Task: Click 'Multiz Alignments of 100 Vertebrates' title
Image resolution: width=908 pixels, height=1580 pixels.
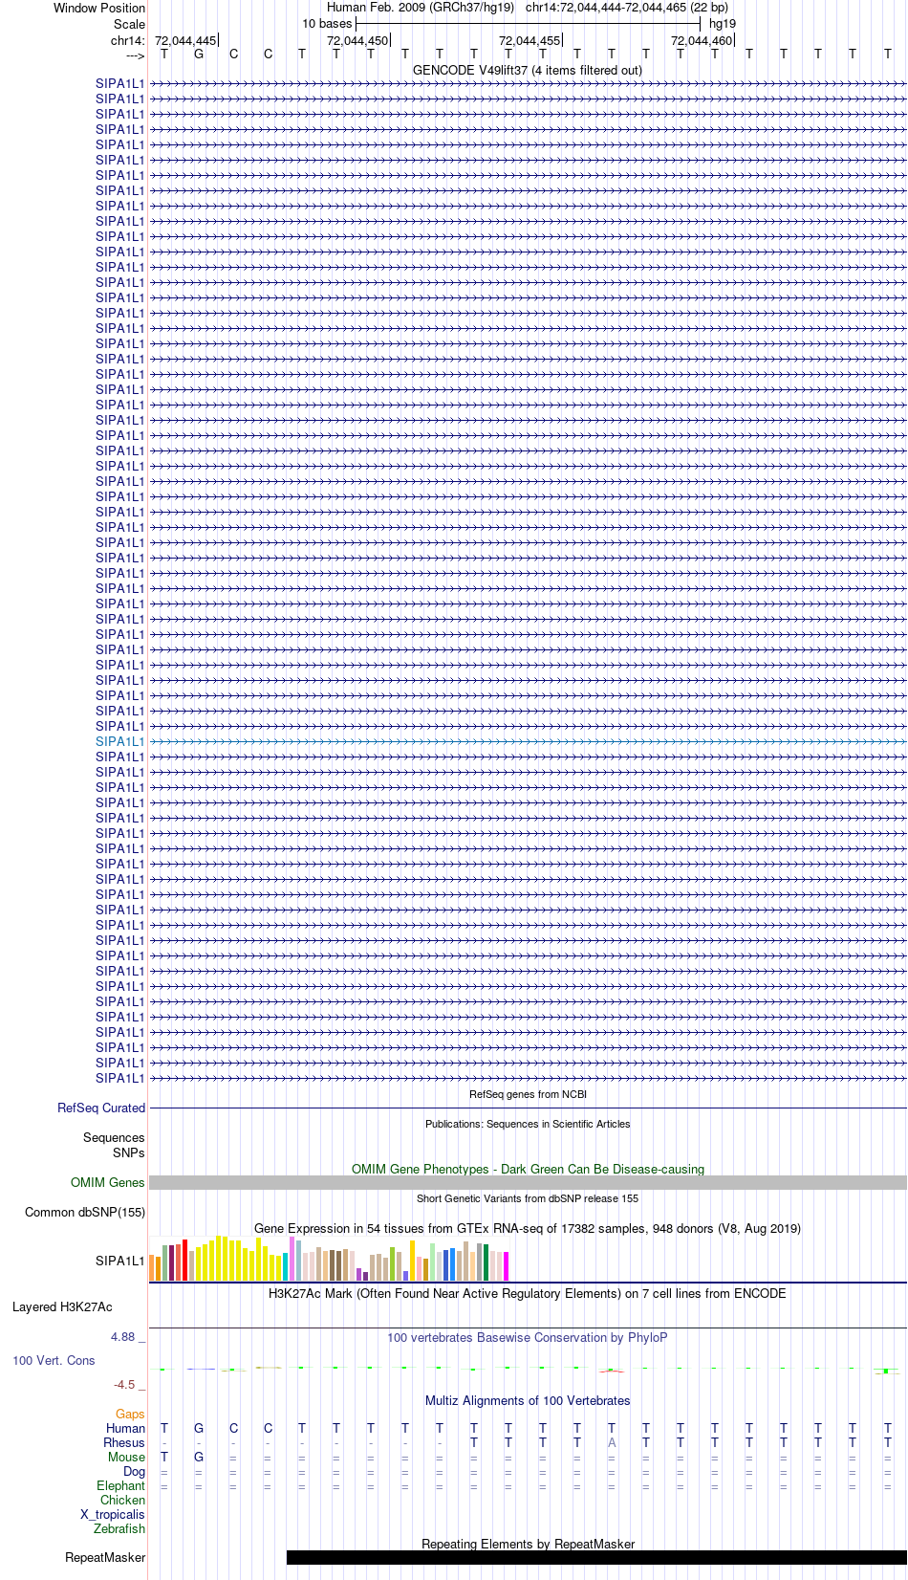Action: [528, 1400]
